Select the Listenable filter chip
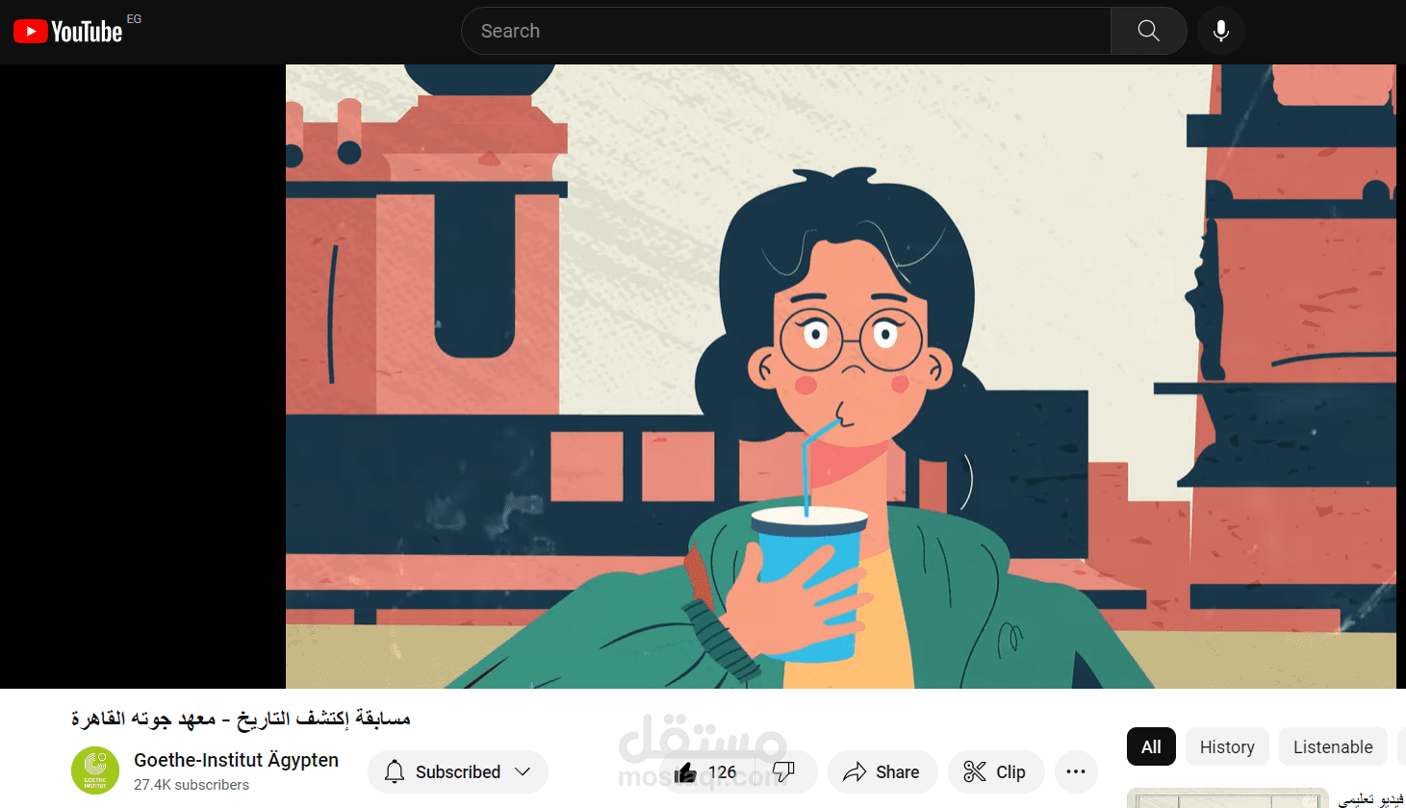The width and height of the screenshot is (1406, 808). click(x=1333, y=746)
